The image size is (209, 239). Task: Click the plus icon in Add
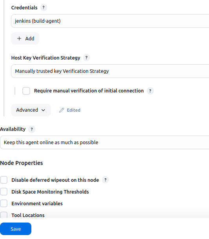click(x=19, y=38)
